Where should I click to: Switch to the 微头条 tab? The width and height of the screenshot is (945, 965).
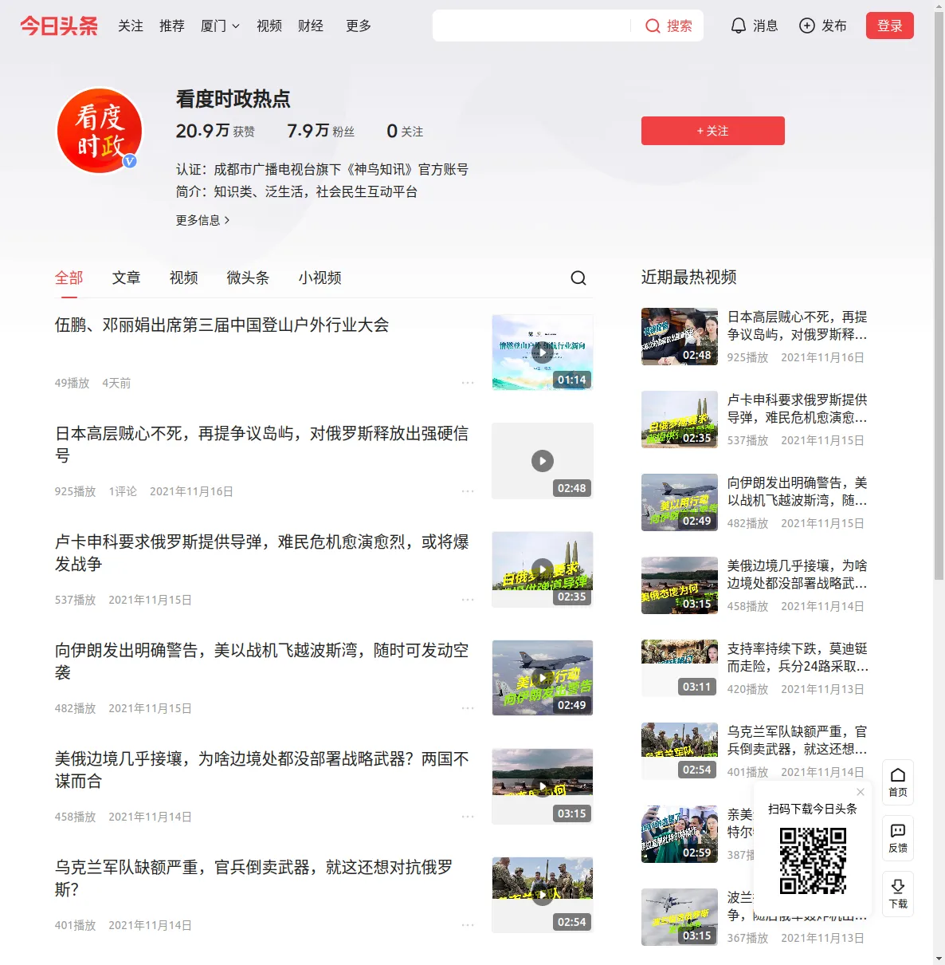coord(248,278)
